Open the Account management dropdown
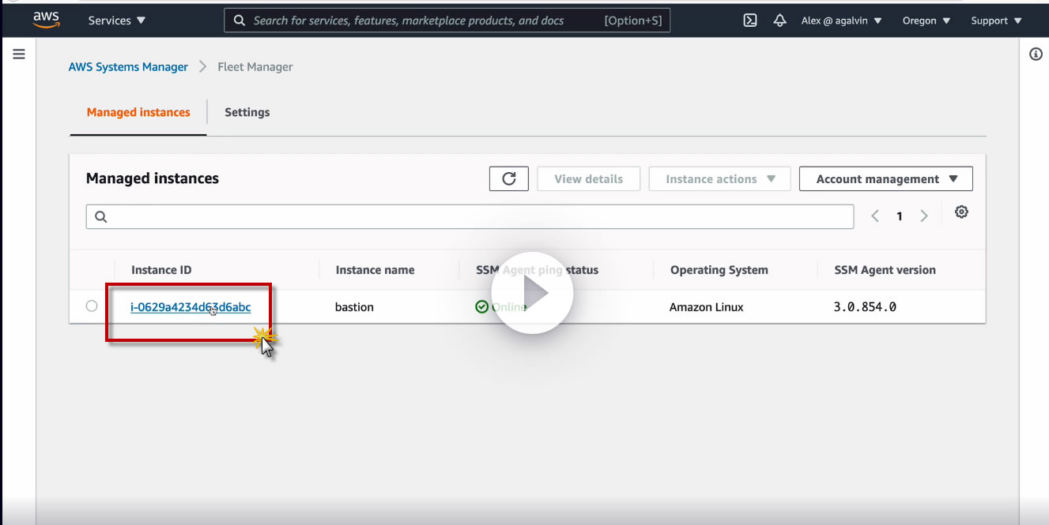 pos(886,178)
